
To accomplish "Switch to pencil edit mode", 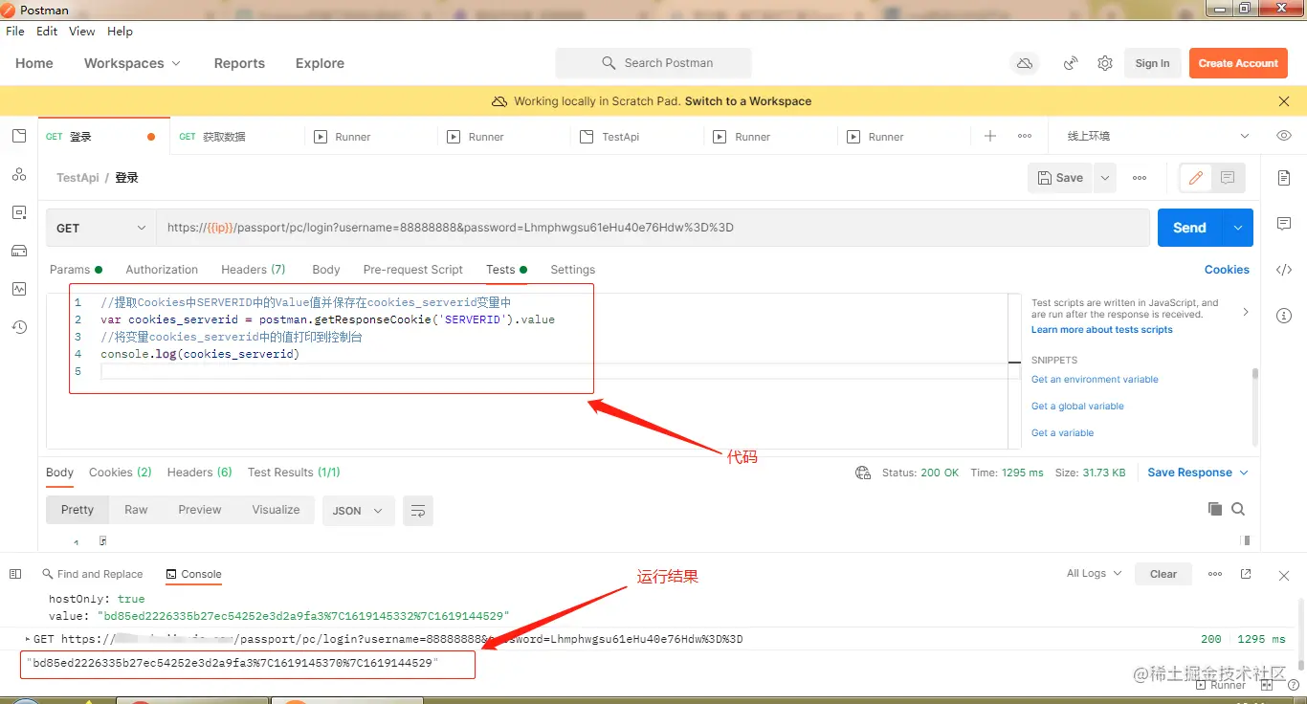I will (1195, 178).
